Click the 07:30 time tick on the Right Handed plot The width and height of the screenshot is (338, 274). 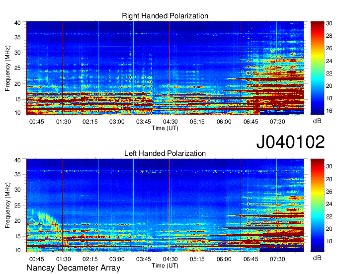(x=277, y=122)
